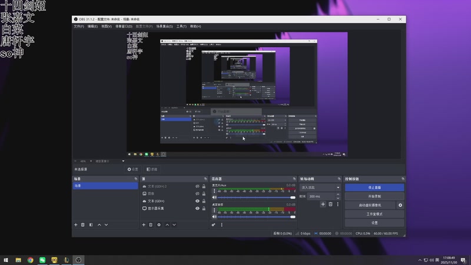
Task: Enable Studio Mode button
Action: point(374,214)
